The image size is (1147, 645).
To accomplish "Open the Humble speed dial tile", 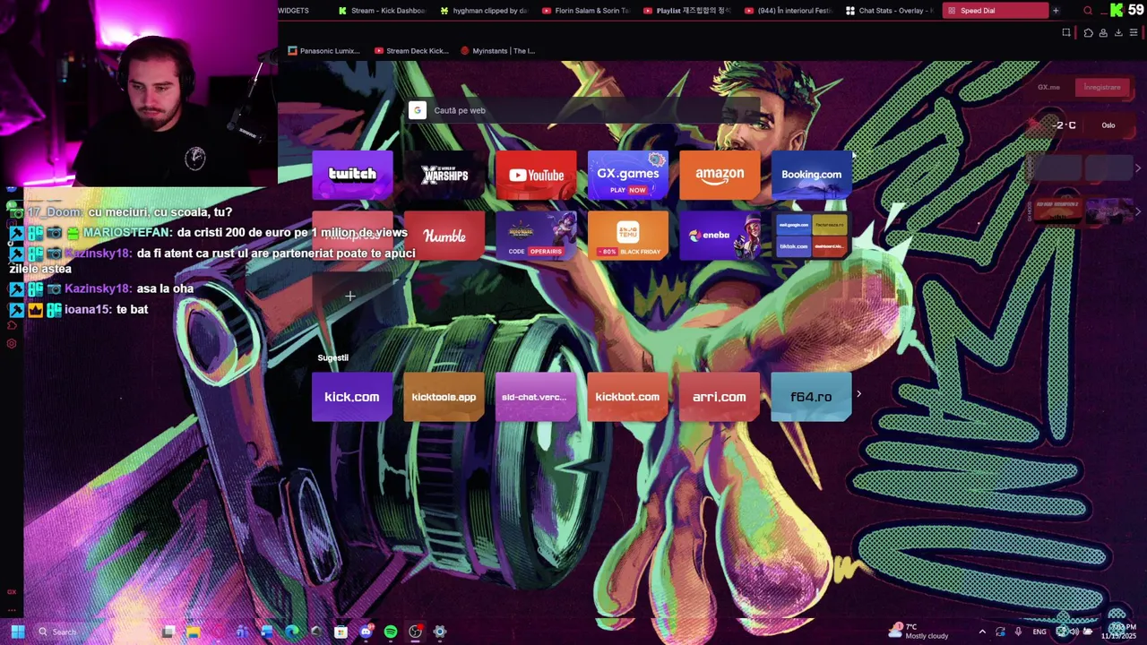I will 444,236.
